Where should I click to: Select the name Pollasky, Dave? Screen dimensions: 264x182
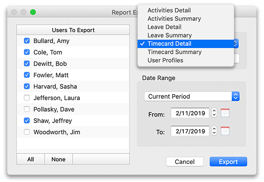(54, 109)
